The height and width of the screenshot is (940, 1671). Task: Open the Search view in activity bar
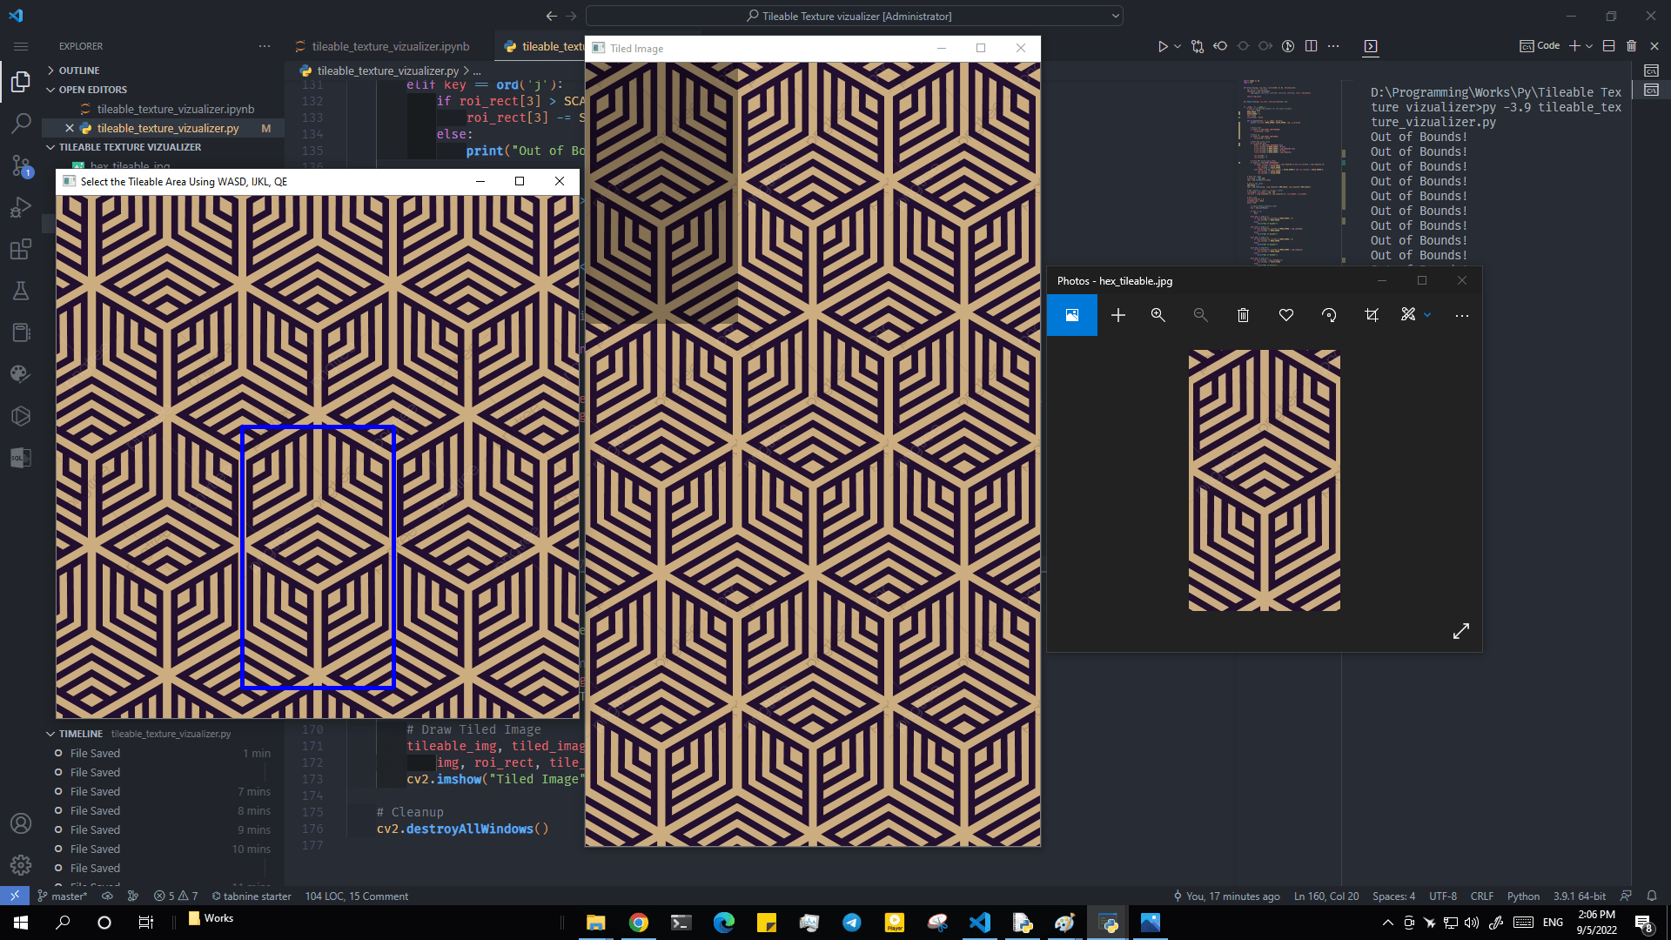[x=21, y=124]
